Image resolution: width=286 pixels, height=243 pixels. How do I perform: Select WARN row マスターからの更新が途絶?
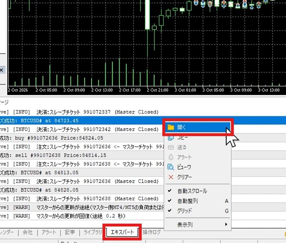pyautogui.click(x=82, y=207)
